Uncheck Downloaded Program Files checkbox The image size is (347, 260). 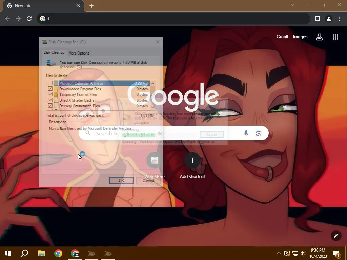[x=50, y=89]
